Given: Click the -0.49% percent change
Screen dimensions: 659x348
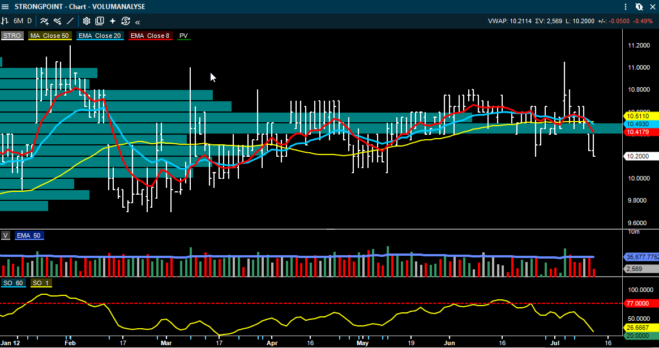Looking at the screenshot, I should 643,21.
